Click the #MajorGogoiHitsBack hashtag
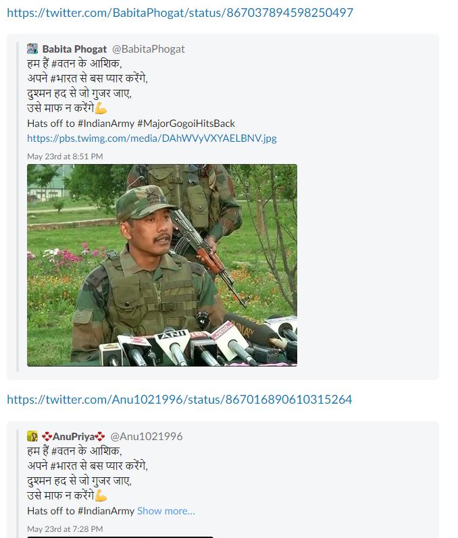Viewport: 458px width, 538px height. point(186,124)
